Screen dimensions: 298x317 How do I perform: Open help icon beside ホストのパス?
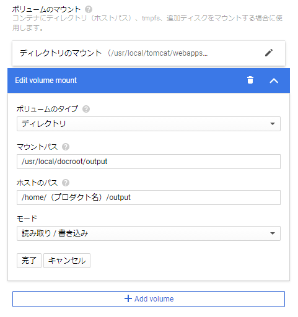pyautogui.click(x=66, y=183)
